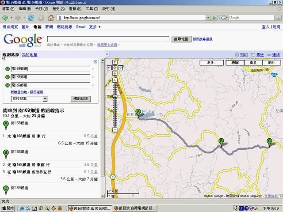Click the 顯示選項 link
Viewport: 283px width, 212px height.
[36, 92]
